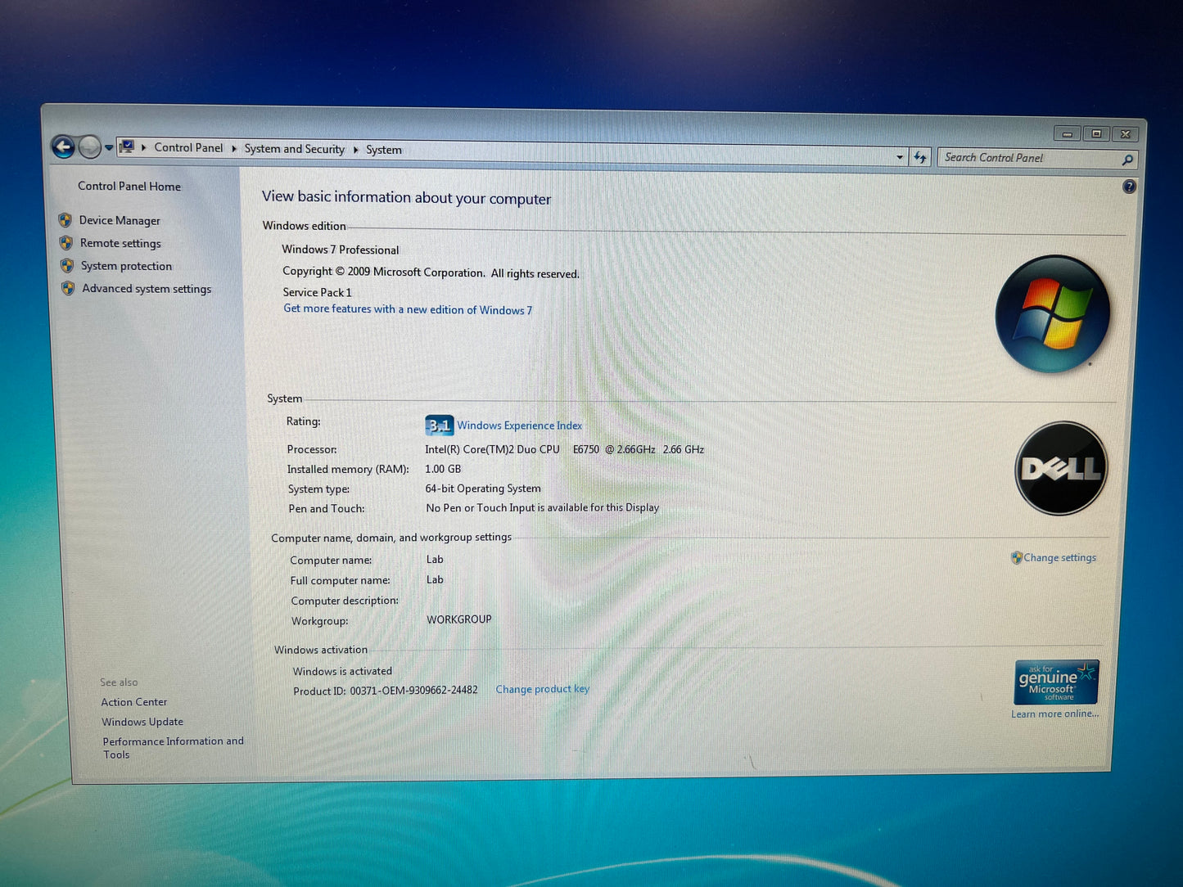Image resolution: width=1183 pixels, height=887 pixels.
Task: Expand the address bar history dropdown
Action: point(899,156)
